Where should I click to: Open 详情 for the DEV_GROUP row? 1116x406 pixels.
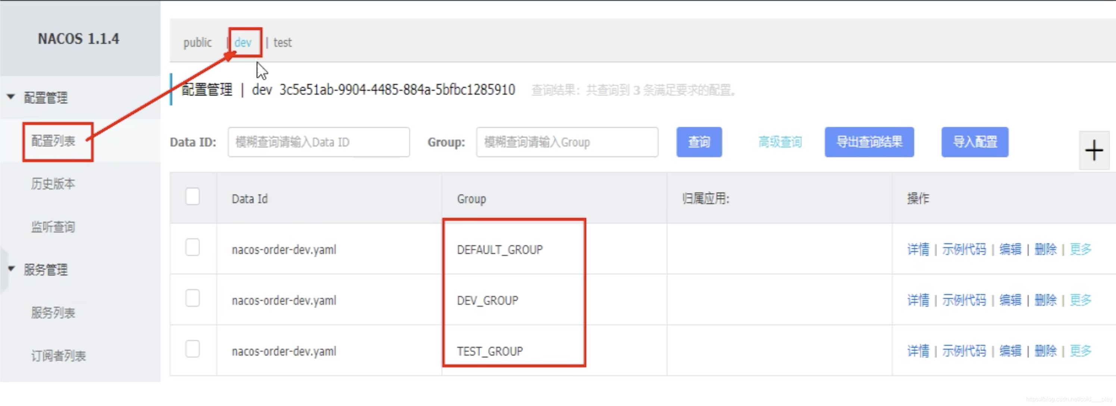918,300
